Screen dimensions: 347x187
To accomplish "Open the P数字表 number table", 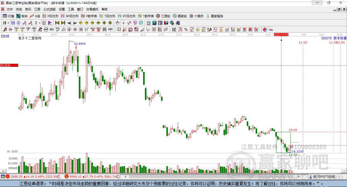I will pyautogui.click(x=89, y=16).
